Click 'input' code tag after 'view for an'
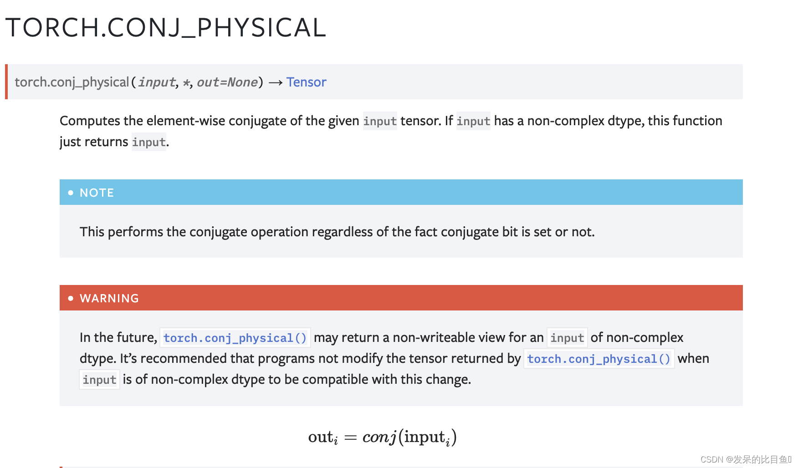The width and height of the screenshot is (798, 468). click(567, 338)
